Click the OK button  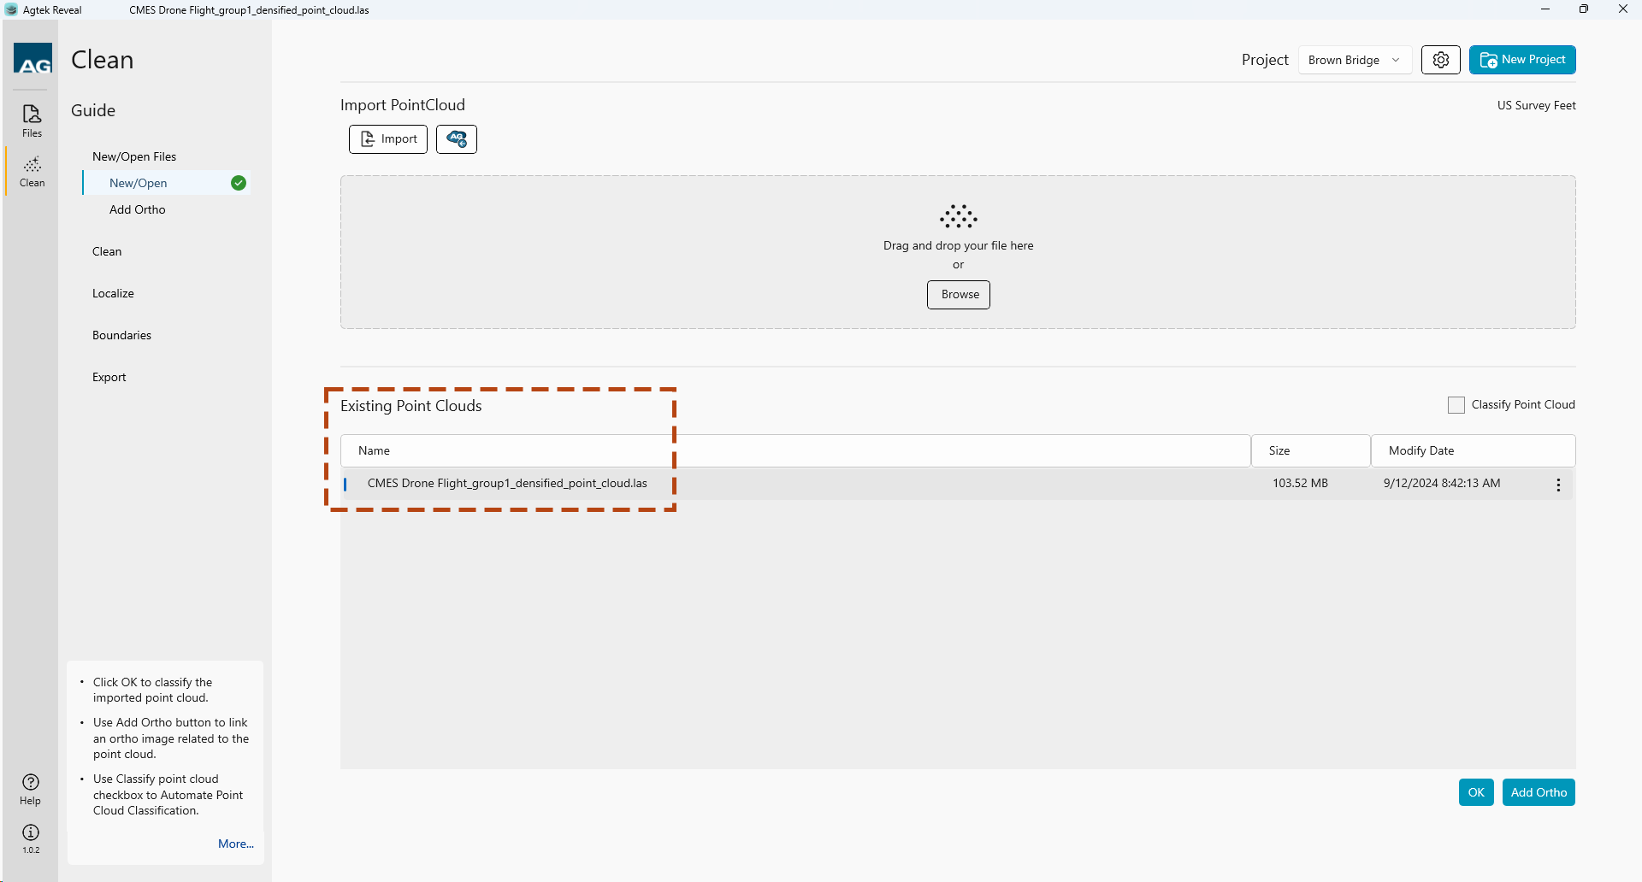pos(1476,792)
